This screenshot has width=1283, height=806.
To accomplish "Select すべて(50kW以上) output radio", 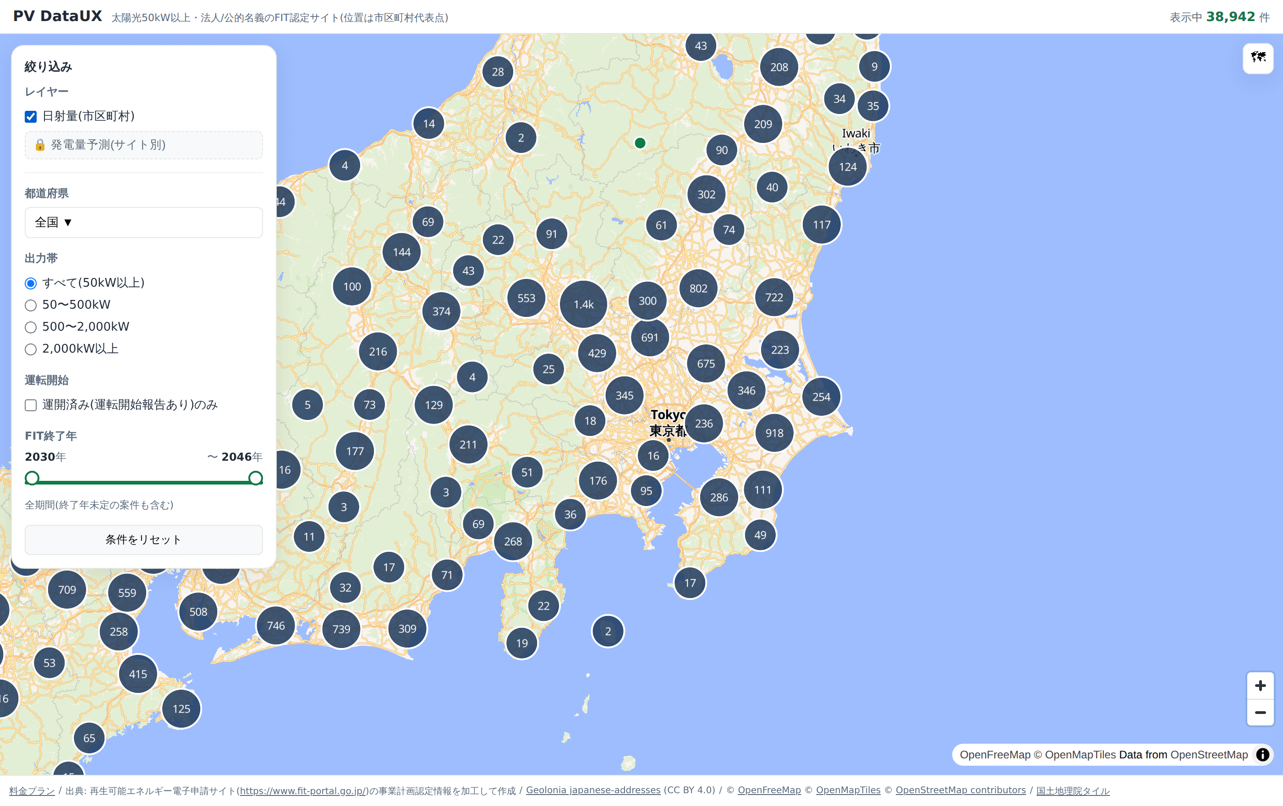I will (31, 283).
